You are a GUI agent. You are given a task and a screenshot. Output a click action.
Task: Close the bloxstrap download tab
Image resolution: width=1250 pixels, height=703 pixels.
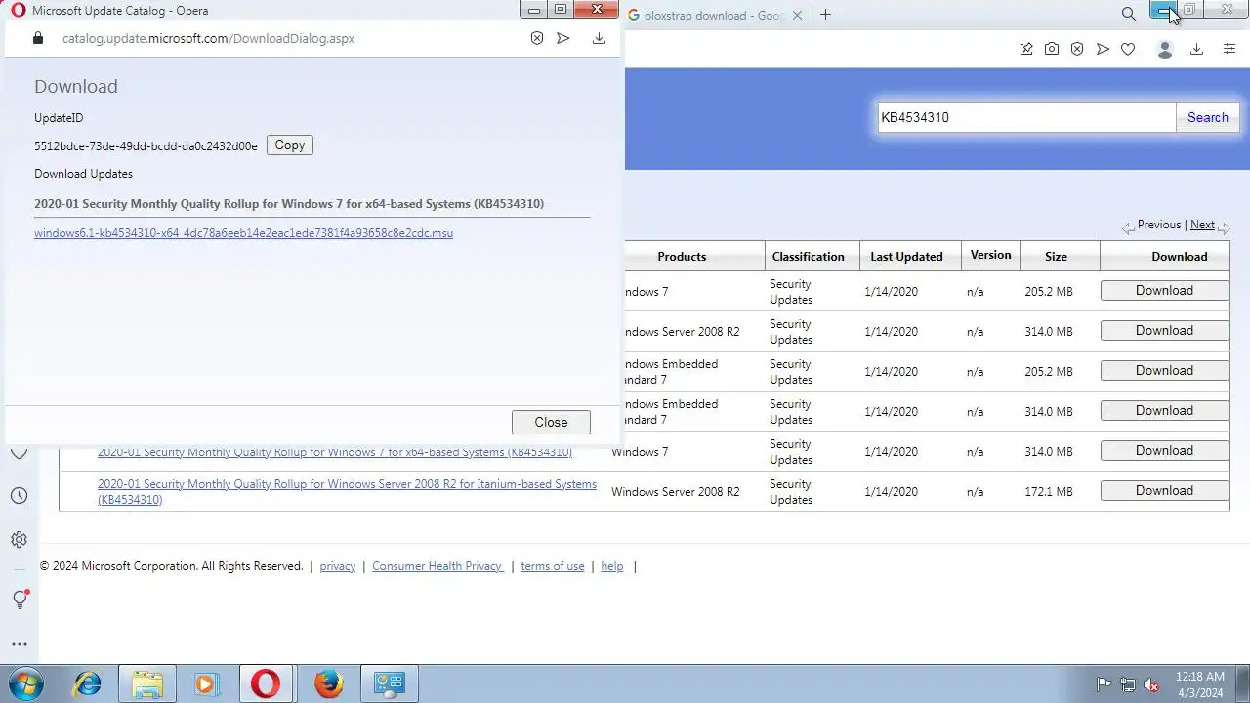(x=798, y=16)
